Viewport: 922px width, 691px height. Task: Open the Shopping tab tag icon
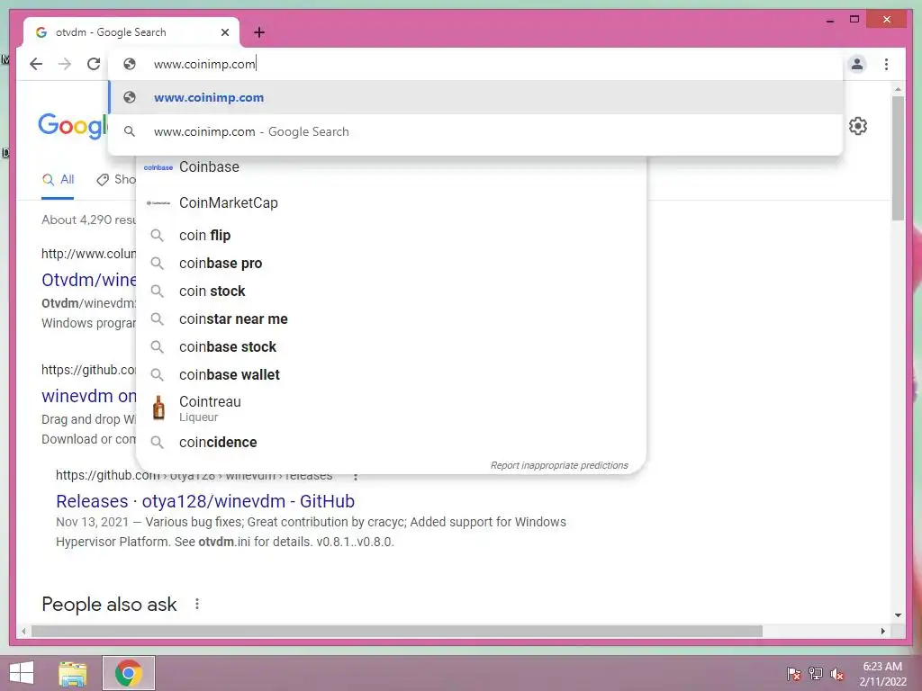pyautogui.click(x=103, y=180)
